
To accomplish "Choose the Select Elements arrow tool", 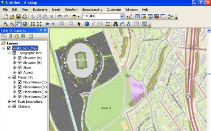I will point(79,24).
